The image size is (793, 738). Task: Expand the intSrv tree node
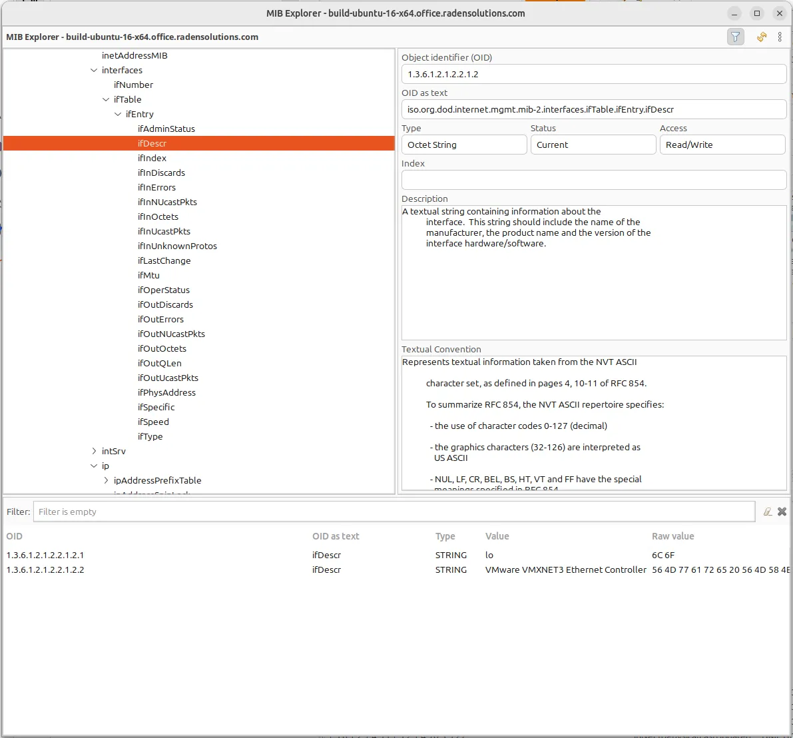(x=95, y=451)
